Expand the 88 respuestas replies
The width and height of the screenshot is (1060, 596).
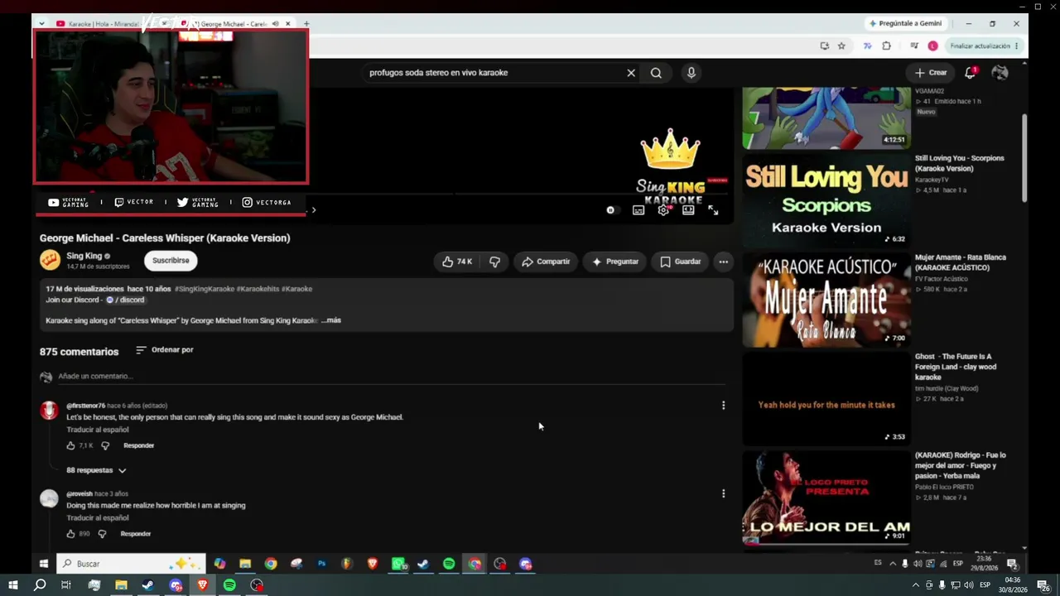[x=96, y=470]
